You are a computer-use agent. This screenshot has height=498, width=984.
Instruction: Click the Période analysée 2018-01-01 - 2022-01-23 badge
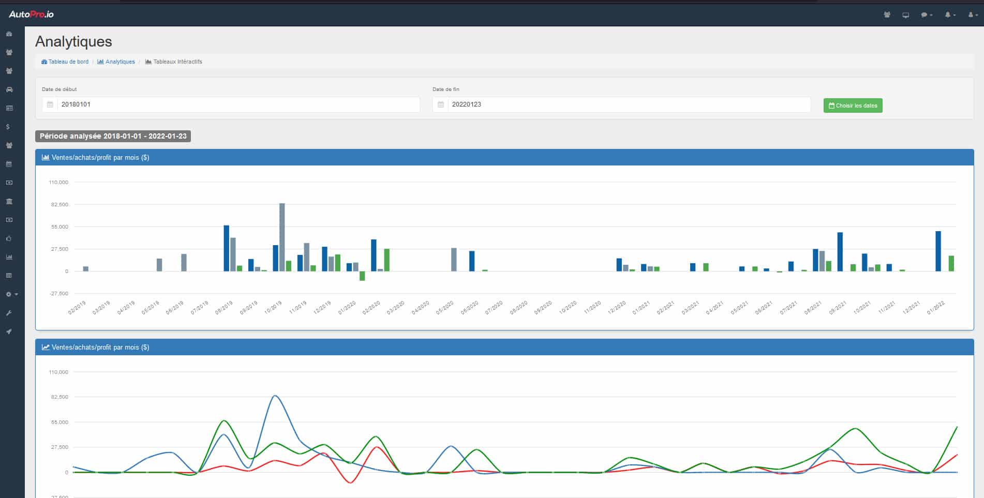(113, 136)
